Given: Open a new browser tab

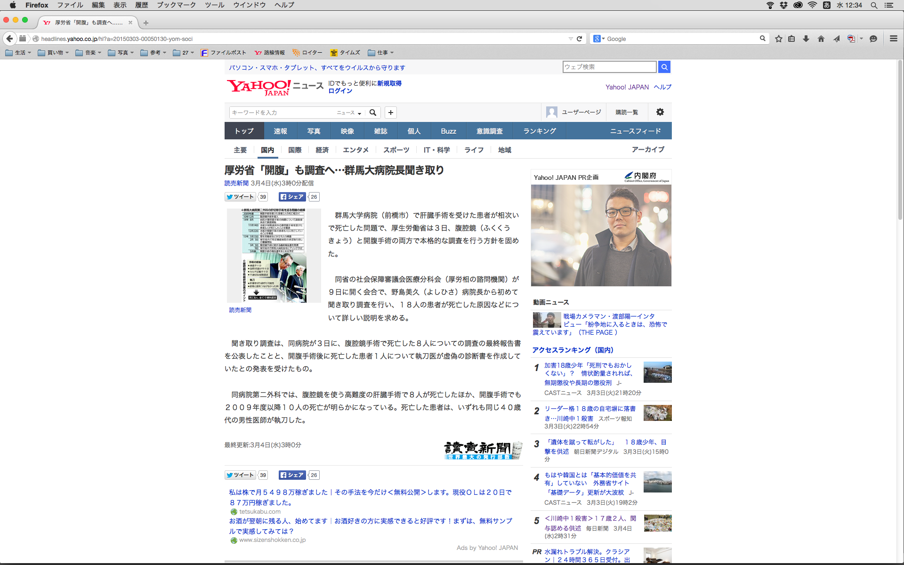Looking at the screenshot, I should (x=146, y=23).
